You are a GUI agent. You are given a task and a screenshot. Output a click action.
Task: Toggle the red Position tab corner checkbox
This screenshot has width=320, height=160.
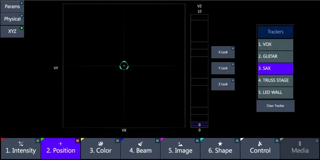[x=78, y=141]
